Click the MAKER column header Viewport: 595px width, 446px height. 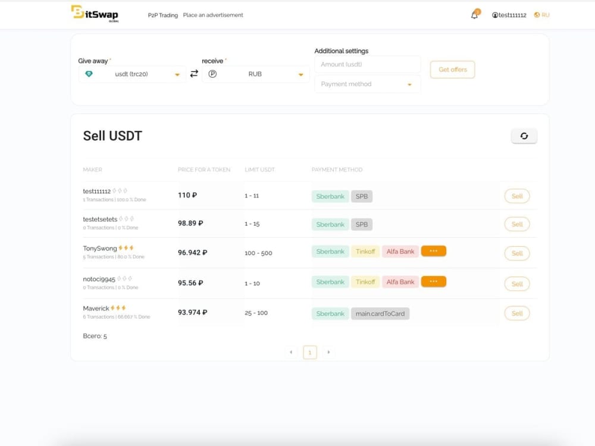(x=93, y=169)
